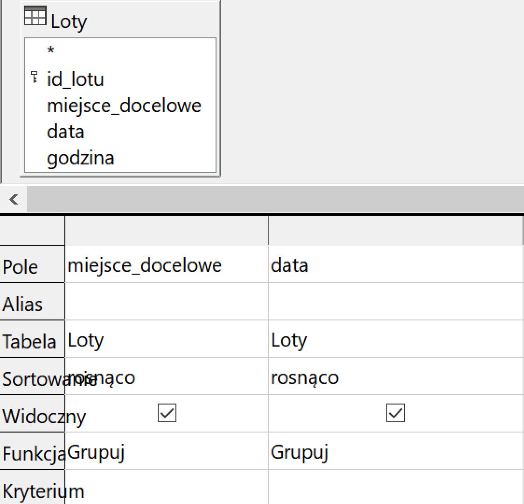Open Funkcja Grupuj dropdown in data column

pos(395,452)
